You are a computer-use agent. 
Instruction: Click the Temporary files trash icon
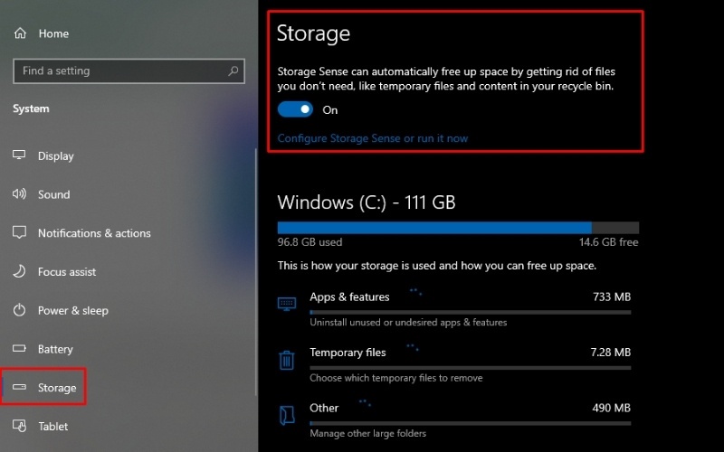tap(287, 361)
